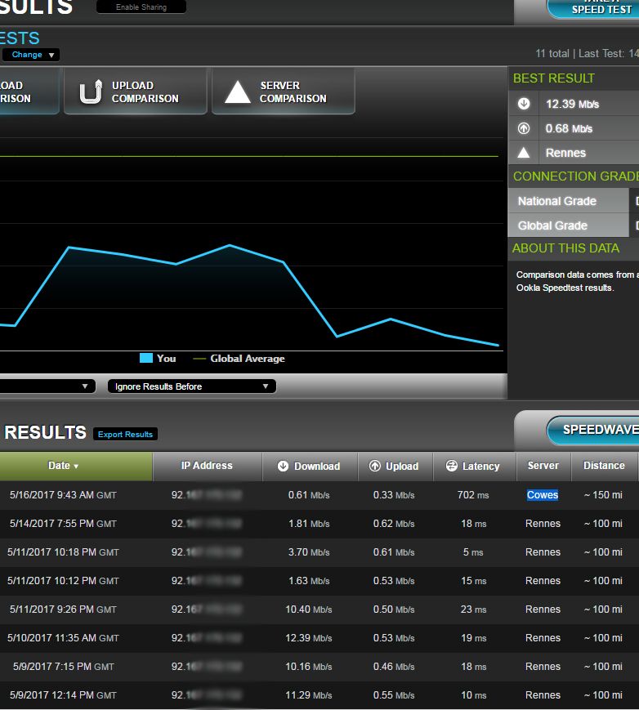Click the best result upload arrow icon
639x710 pixels.
524,128
